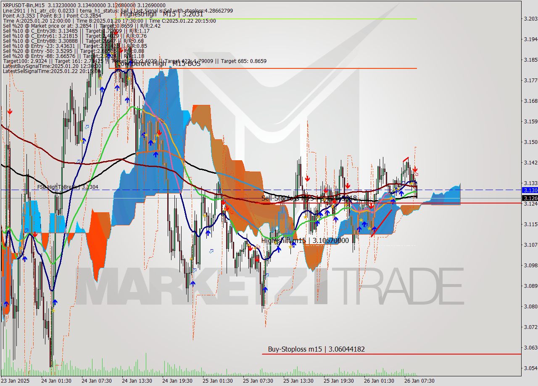
Task: Click the LatestBuySignalTime text
Action: click(x=52, y=66)
